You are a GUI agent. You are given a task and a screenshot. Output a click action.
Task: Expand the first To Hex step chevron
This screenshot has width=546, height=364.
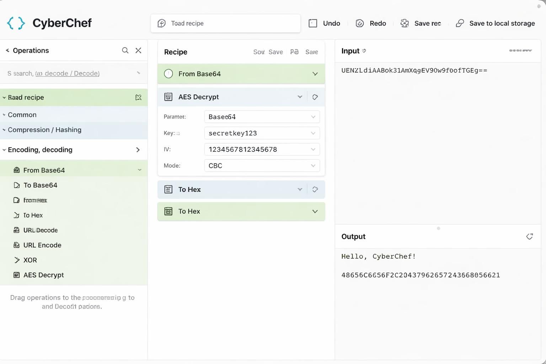click(x=300, y=189)
